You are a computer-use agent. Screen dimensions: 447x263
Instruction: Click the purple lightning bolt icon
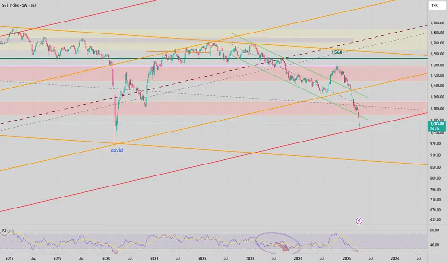click(x=359, y=220)
